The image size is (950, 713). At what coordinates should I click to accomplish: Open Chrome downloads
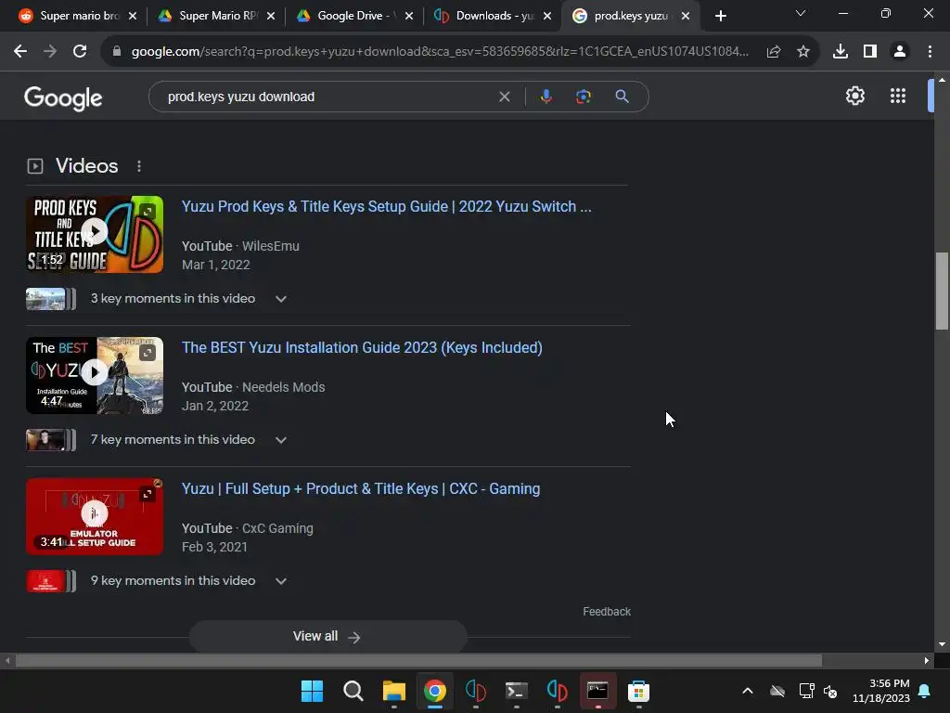point(841,52)
